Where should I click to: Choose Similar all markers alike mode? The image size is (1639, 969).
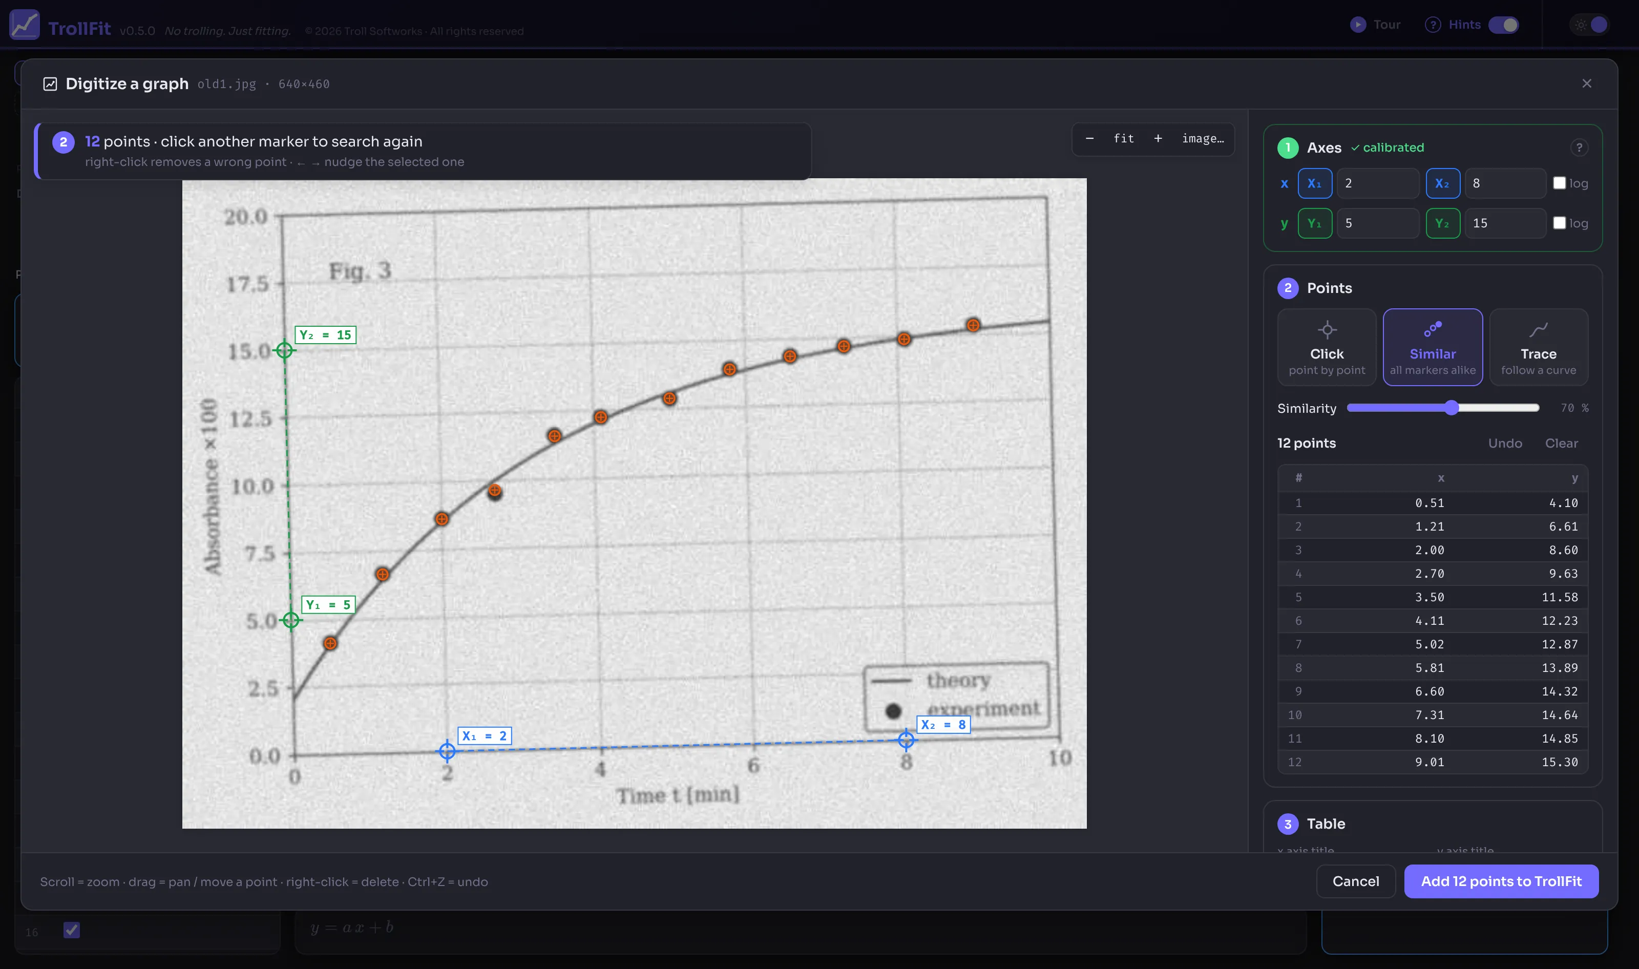pos(1433,347)
